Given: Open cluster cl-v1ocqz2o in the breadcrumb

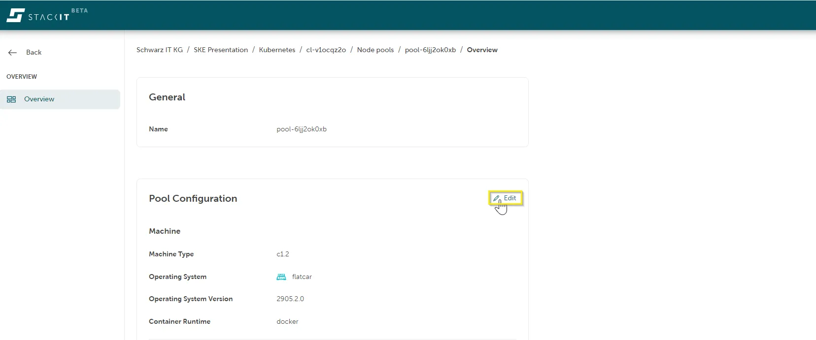Looking at the screenshot, I should (326, 50).
